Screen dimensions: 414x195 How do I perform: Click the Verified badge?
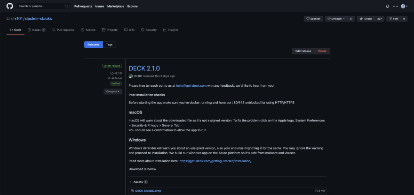click(x=116, y=83)
